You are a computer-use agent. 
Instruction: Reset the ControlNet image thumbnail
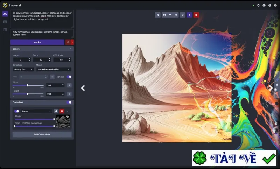pyautogui.click(x=68, y=117)
